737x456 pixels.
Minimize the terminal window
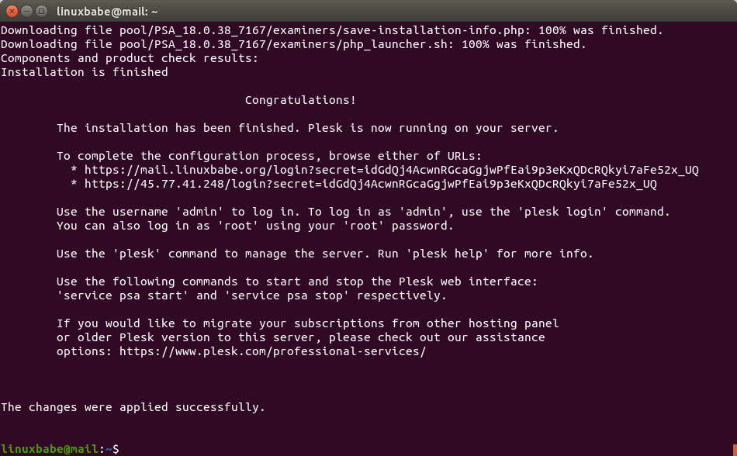(26, 11)
